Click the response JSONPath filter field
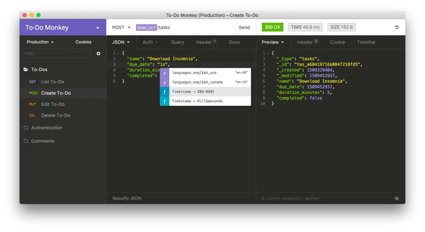The image size is (425, 232). click(x=326, y=198)
